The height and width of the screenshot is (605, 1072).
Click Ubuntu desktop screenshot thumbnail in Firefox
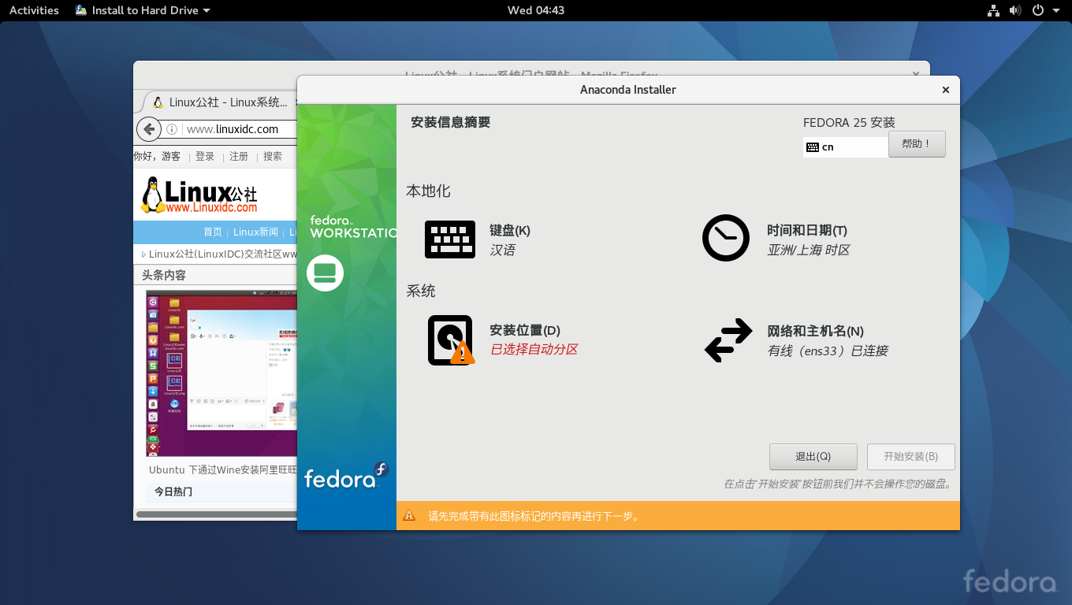(x=221, y=373)
